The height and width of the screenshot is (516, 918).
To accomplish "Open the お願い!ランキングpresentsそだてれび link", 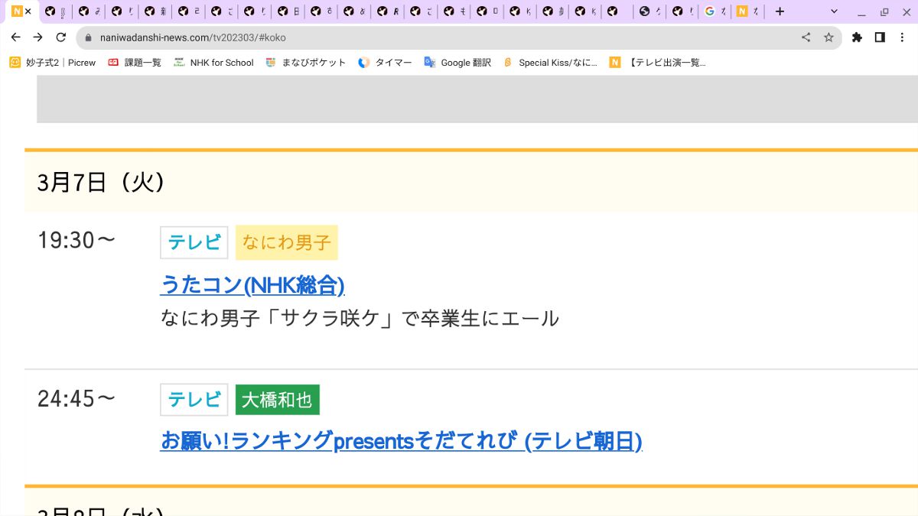I will coord(401,441).
